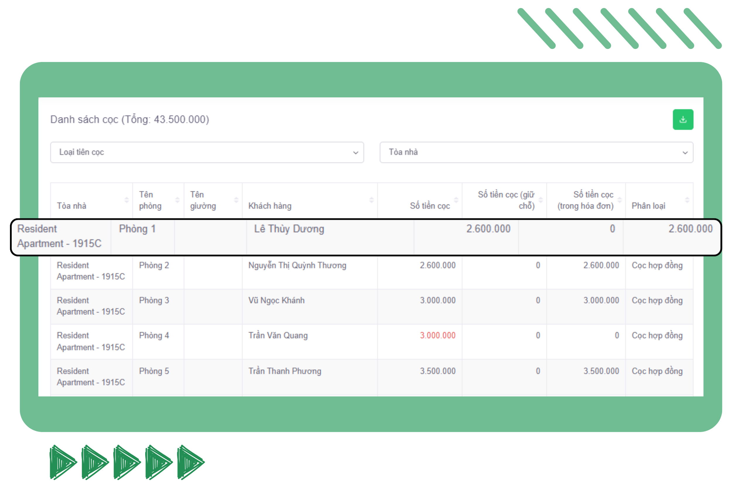The height and width of the screenshot is (494, 742).
Task: Select the highlighted Lê Thùy Dương row
Action: click(289, 229)
